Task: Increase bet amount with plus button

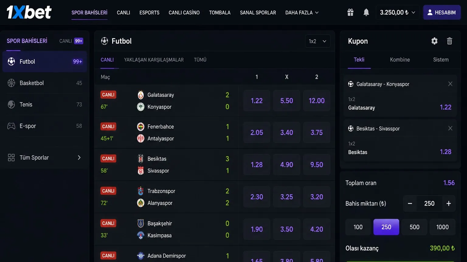Action: 448,203
